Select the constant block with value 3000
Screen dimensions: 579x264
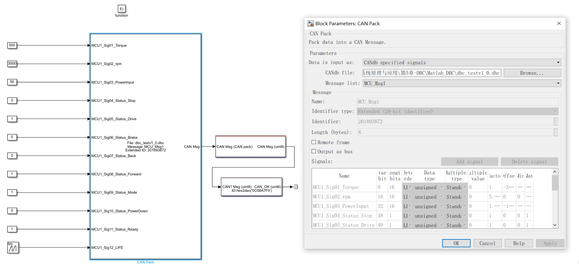pos(12,64)
